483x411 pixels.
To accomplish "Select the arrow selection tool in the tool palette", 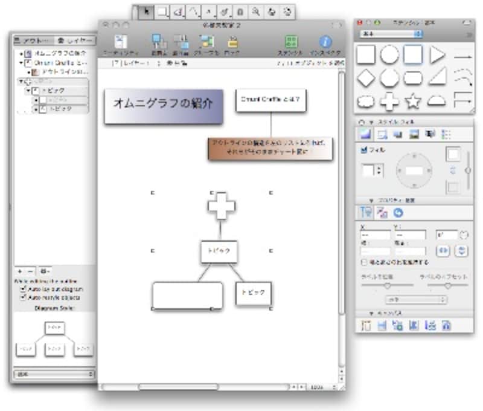I will point(146,12).
